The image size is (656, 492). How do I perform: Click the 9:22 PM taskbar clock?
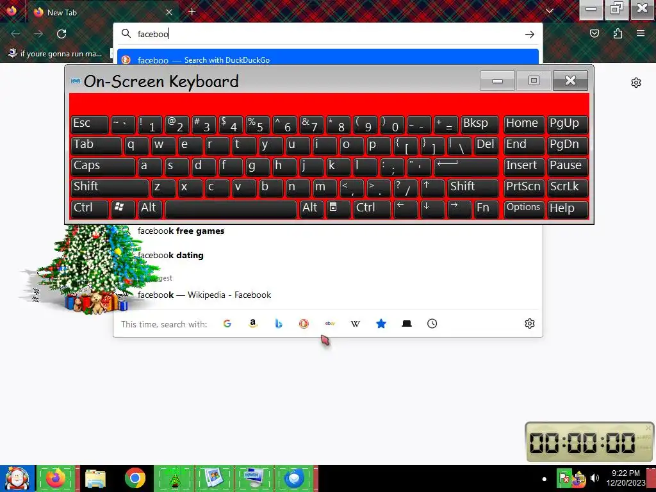click(625, 478)
